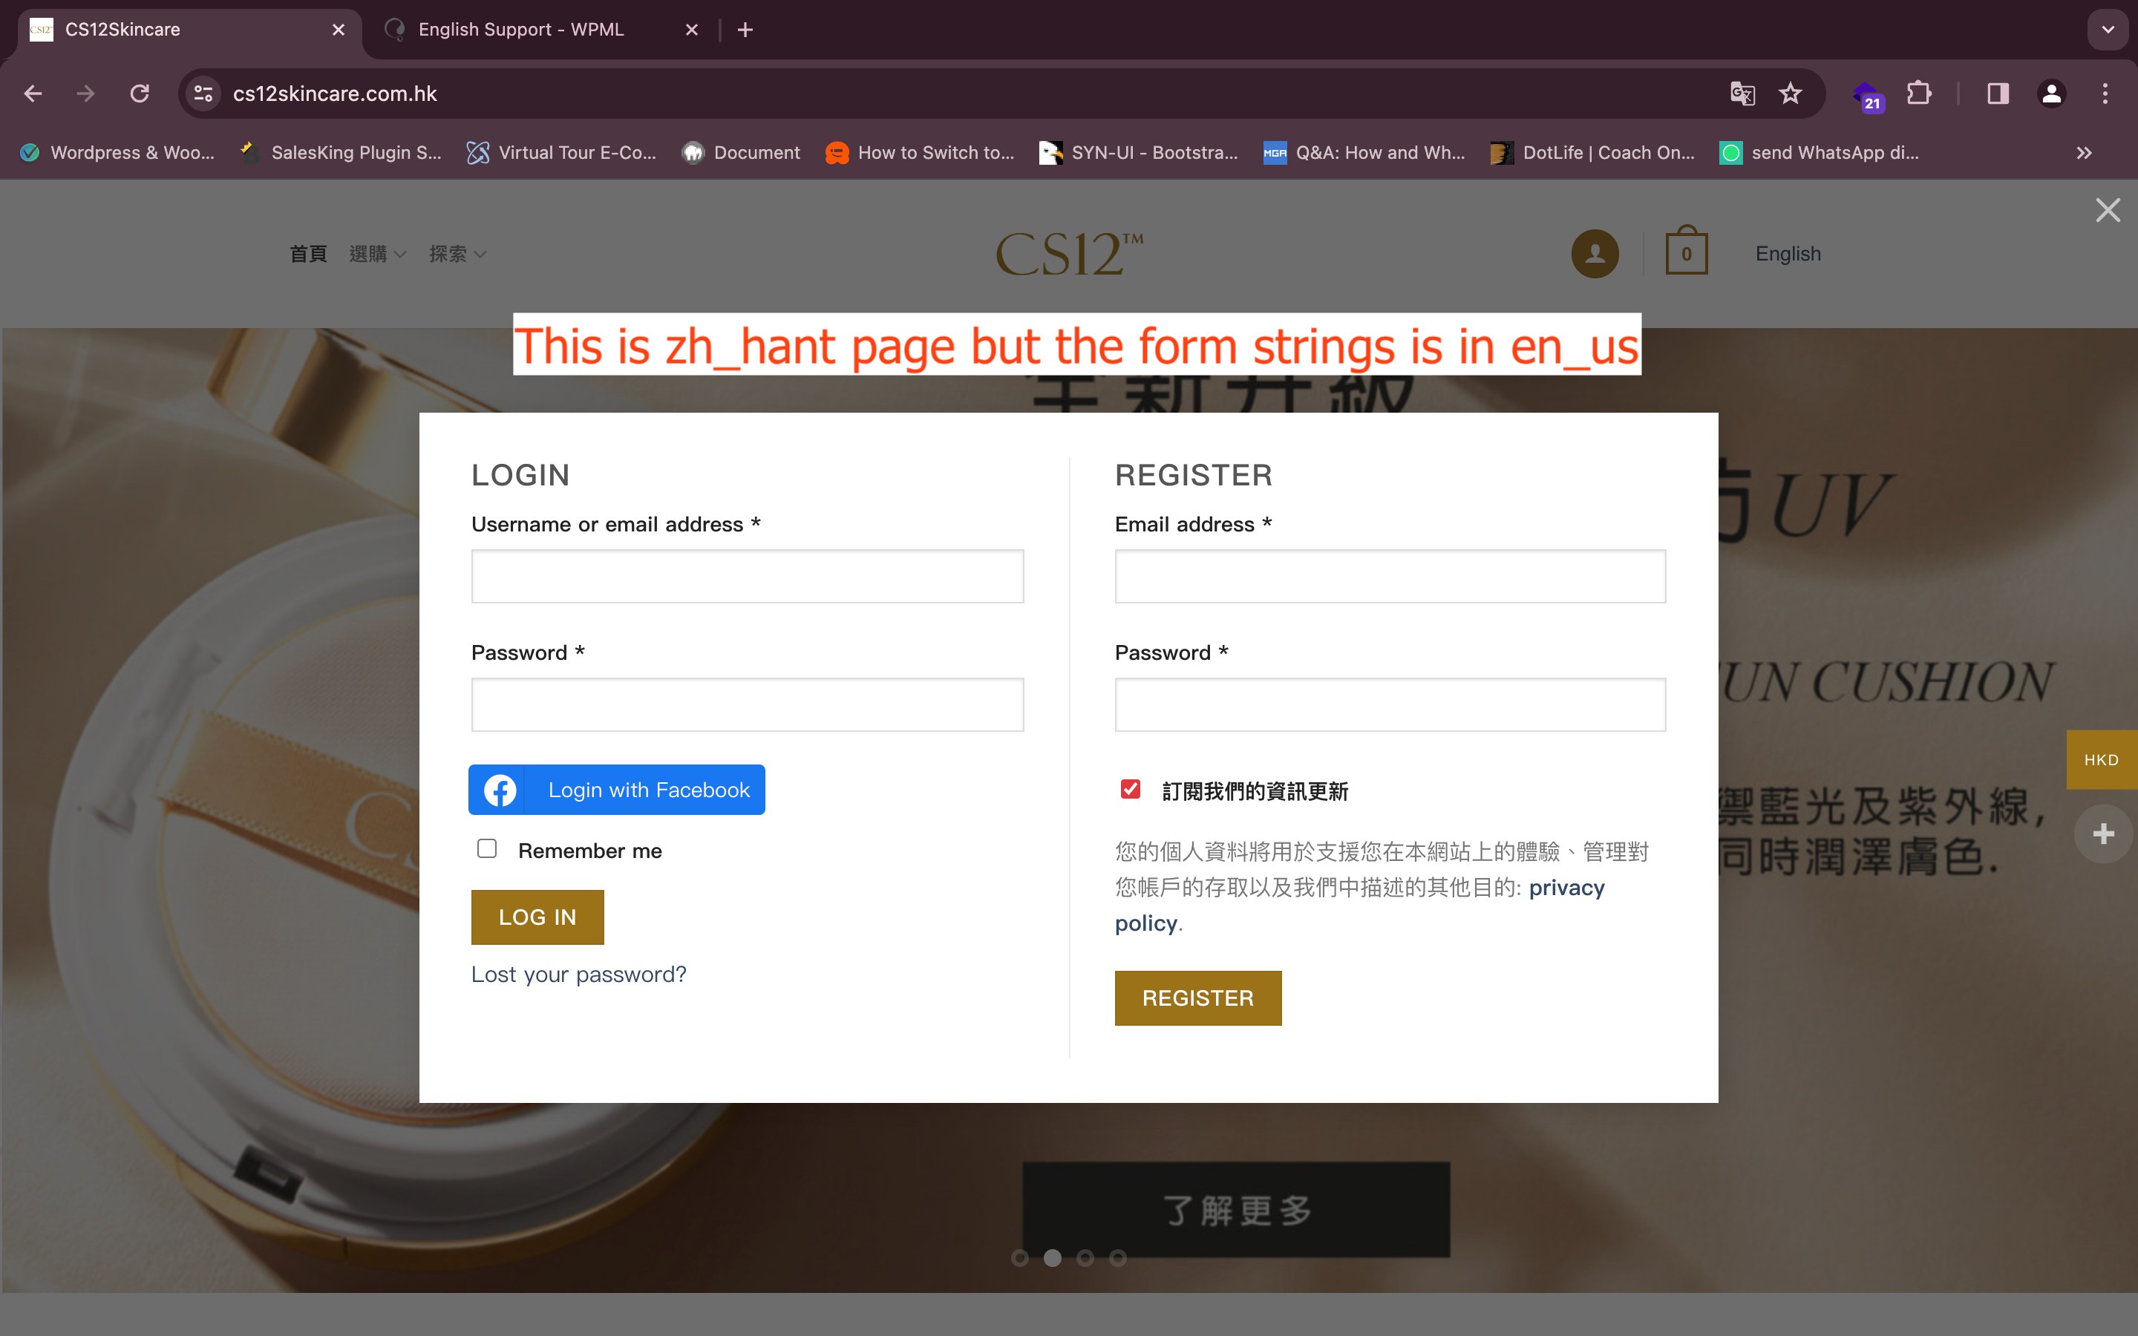Open the Document bookmark
The width and height of the screenshot is (2138, 1336).
pos(741,153)
